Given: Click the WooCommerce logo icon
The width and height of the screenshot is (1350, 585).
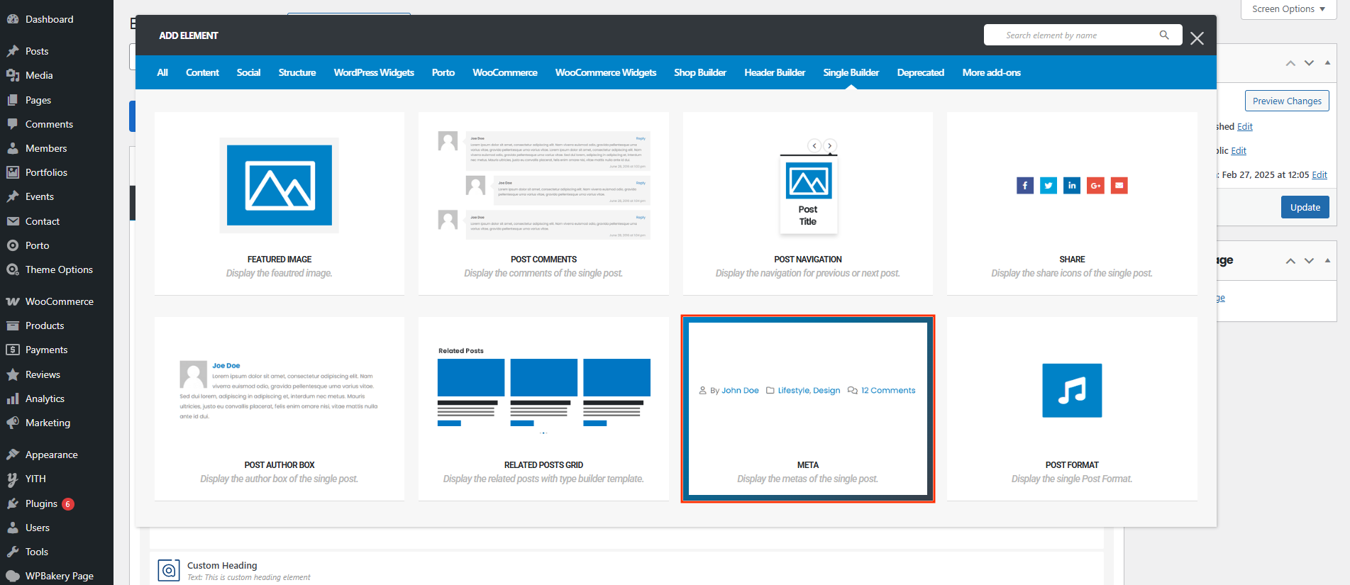Looking at the screenshot, I should (x=13, y=301).
